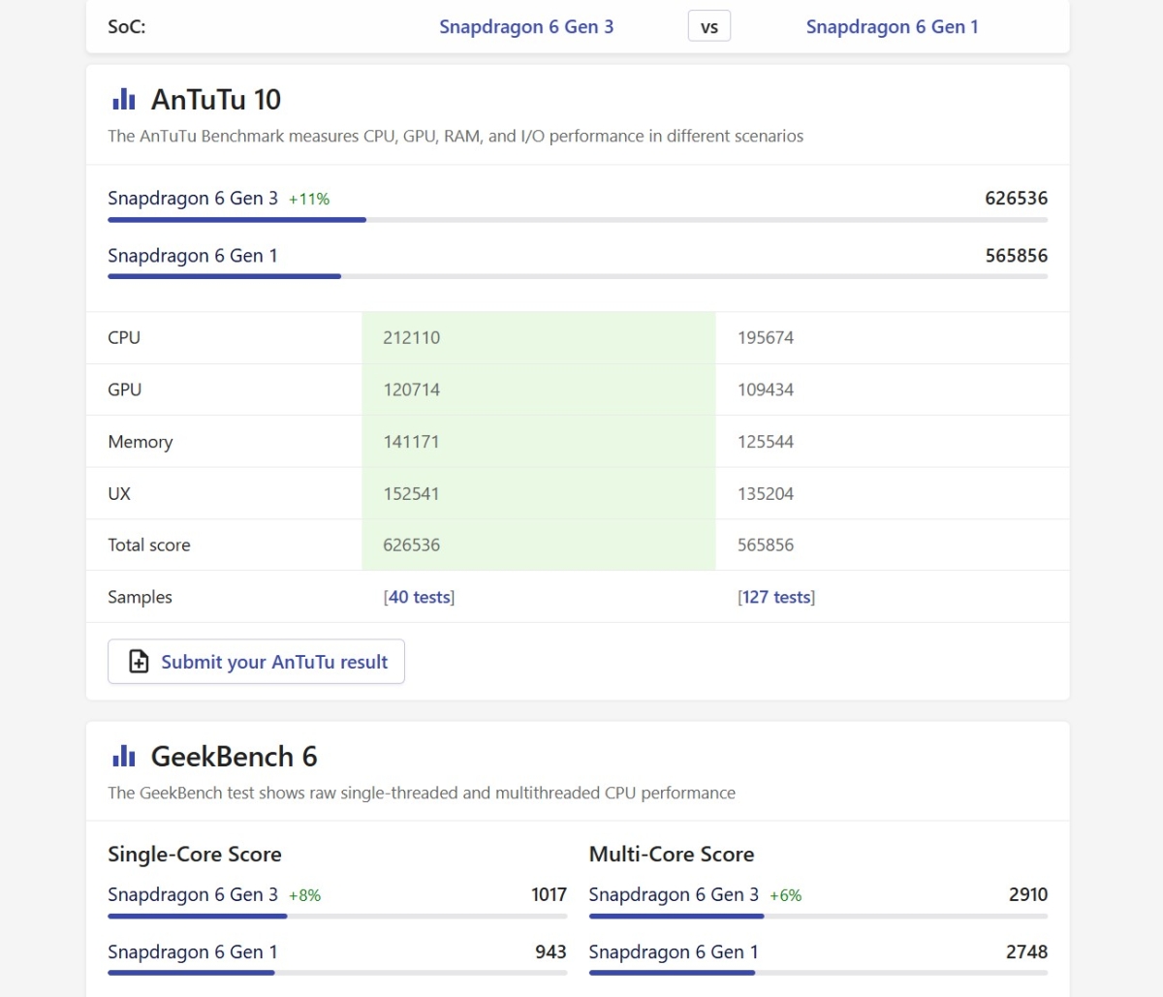Image resolution: width=1163 pixels, height=997 pixels.
Task: Click the AnTuTu 10 section heading
Action: coord(216,100)
